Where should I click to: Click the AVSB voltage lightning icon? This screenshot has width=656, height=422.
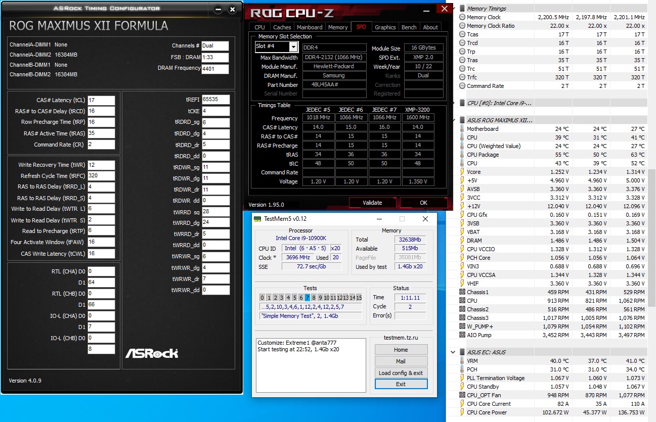pos(462,189)
